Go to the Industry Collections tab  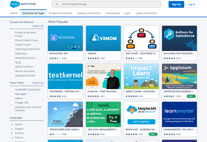(x=89, y=13)
